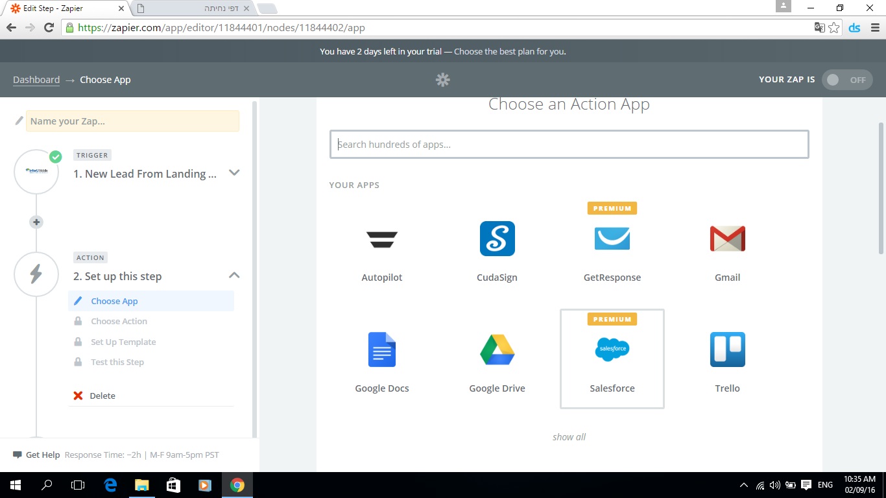Open the trigger step app logo circle
Viewport: 886px width, 498px height.
click(x=36, y=171)
